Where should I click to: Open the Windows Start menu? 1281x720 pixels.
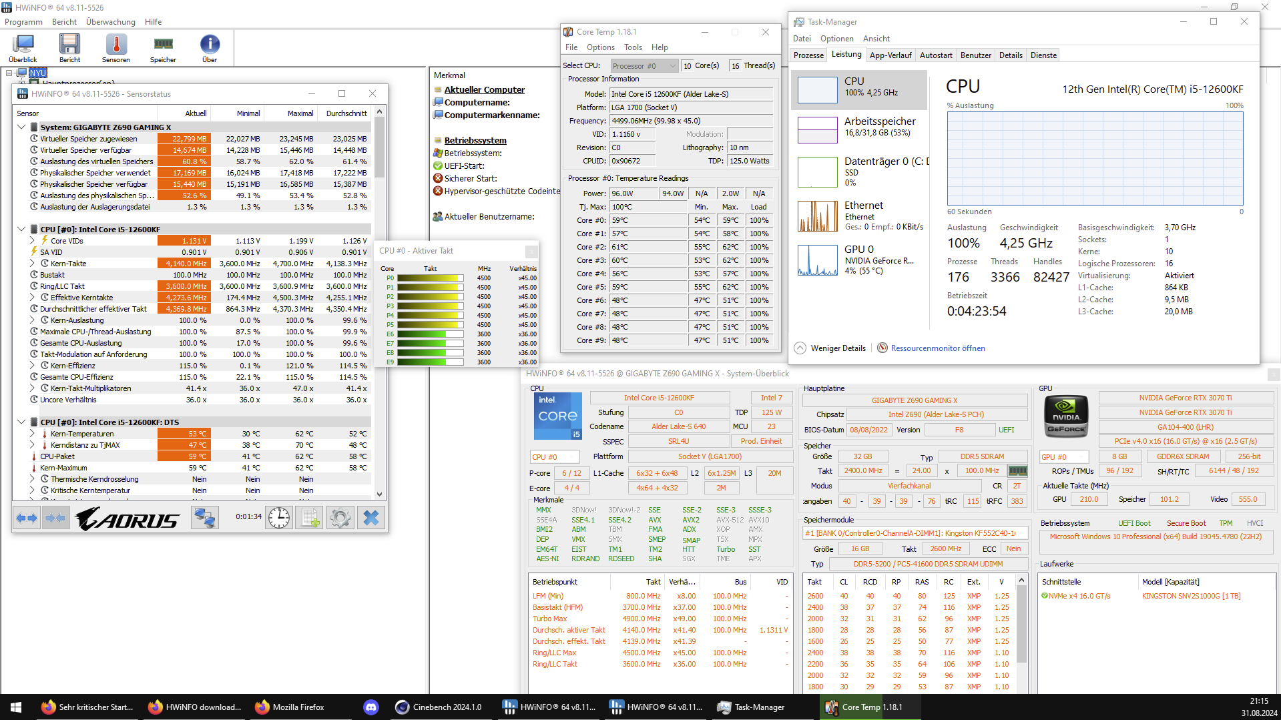tap(16, 707)
